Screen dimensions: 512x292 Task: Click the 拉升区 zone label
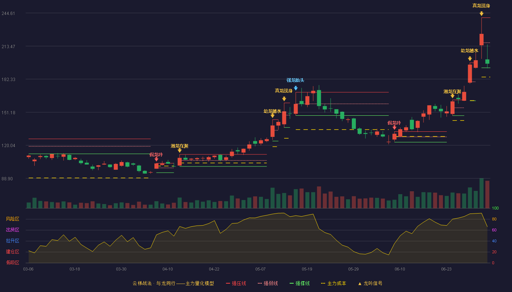pos(13,241)
